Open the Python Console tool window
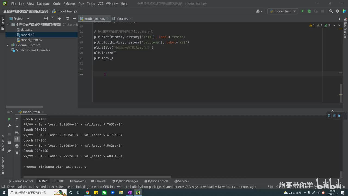Viewport: 348px width, 196px height. pyautogui.click(x=156, y=181)
